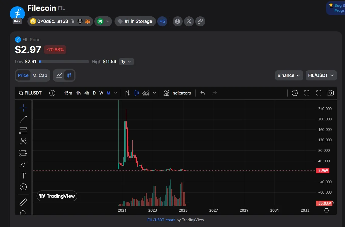Expand the Binance exchange dropdown
Screen dimensions: 345x227
point(289,75)
